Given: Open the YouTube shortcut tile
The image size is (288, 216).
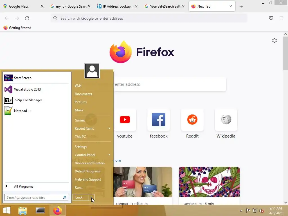Looking at the screenshot, I should pyautogui.click(x=125, y=120).
